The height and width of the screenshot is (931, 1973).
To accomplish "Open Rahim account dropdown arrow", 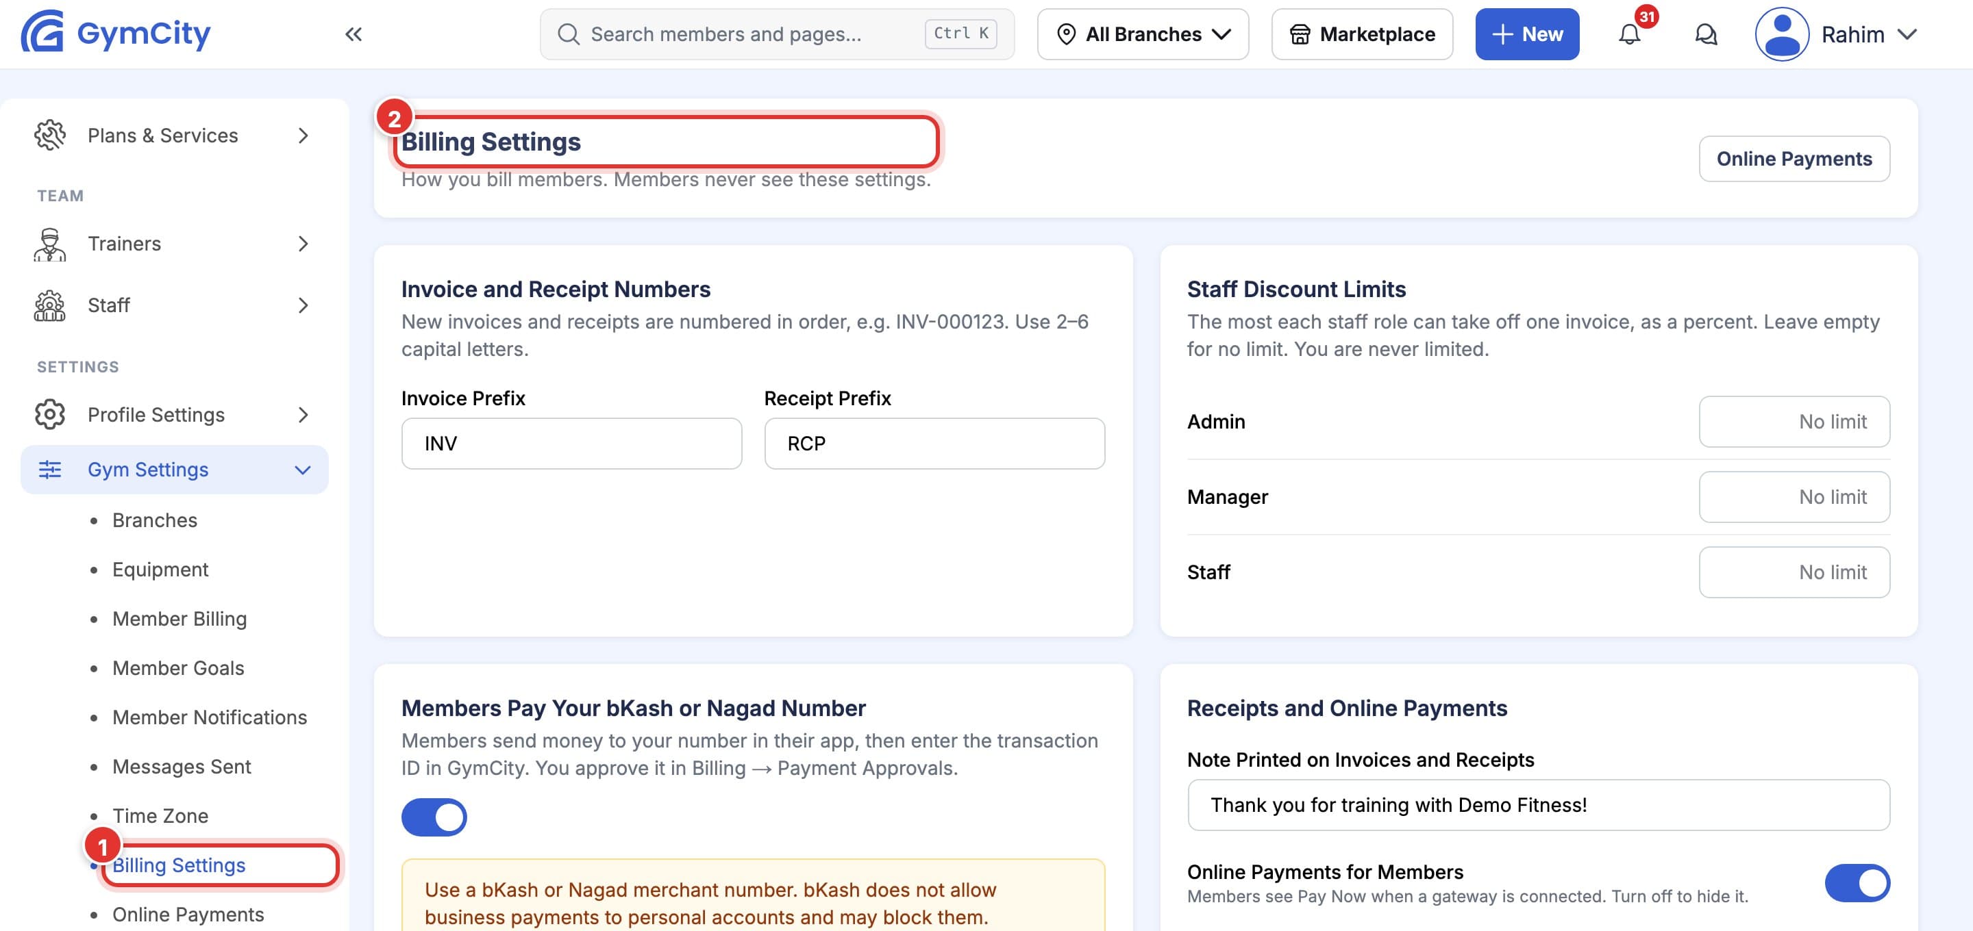I will pos(1907,34).
